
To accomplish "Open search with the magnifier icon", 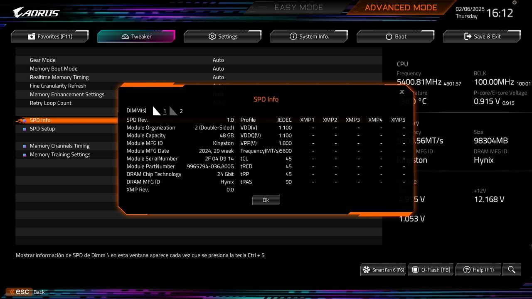I will 512,270.
